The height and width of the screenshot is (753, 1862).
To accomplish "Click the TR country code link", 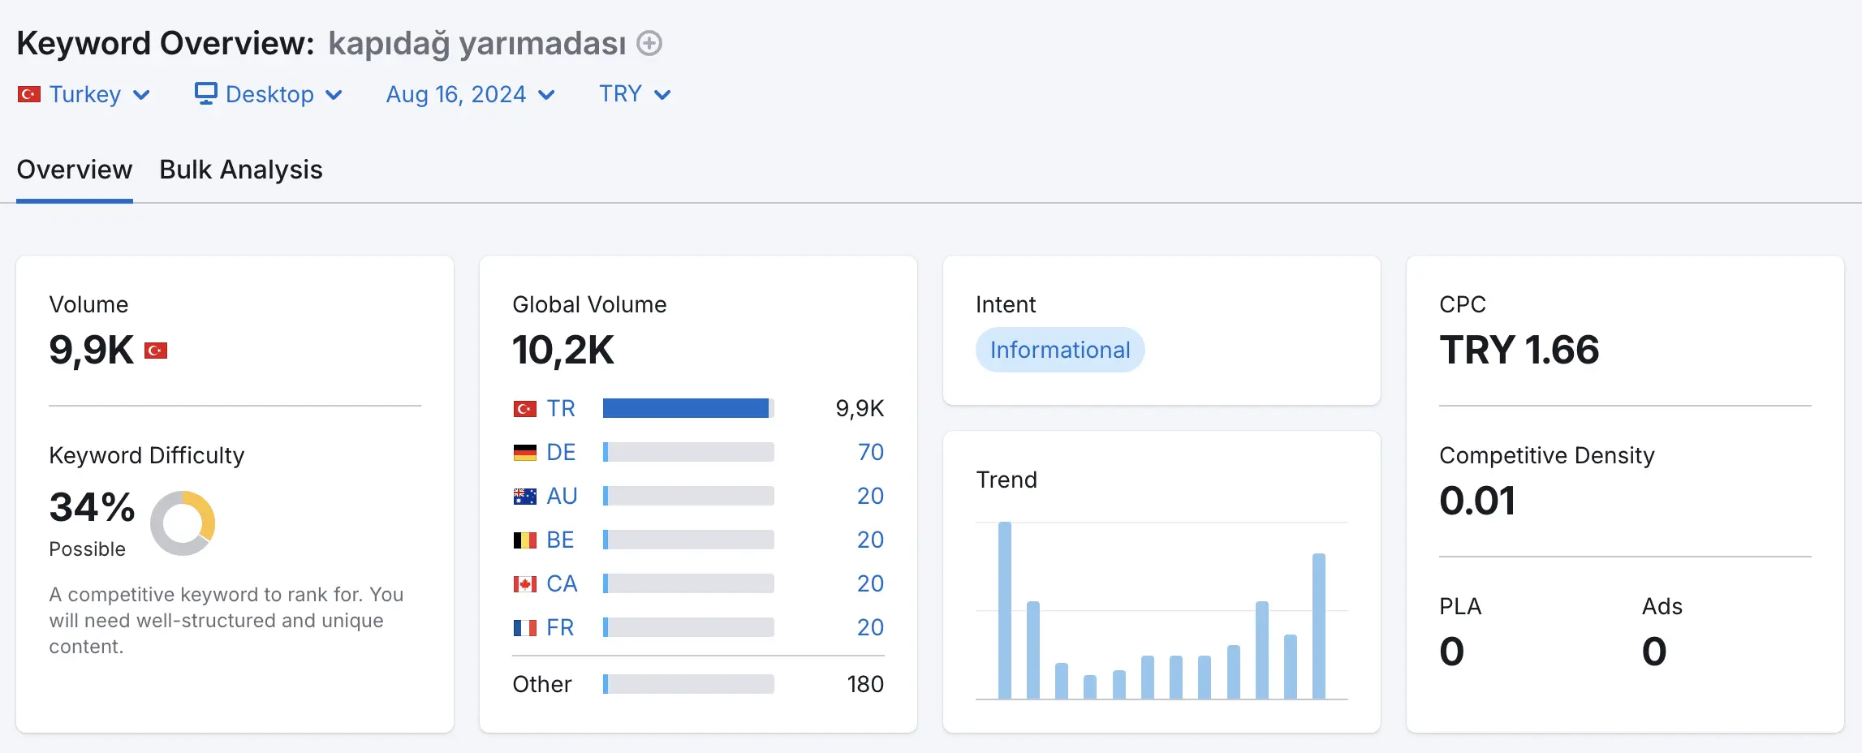I will click(561, 408).
